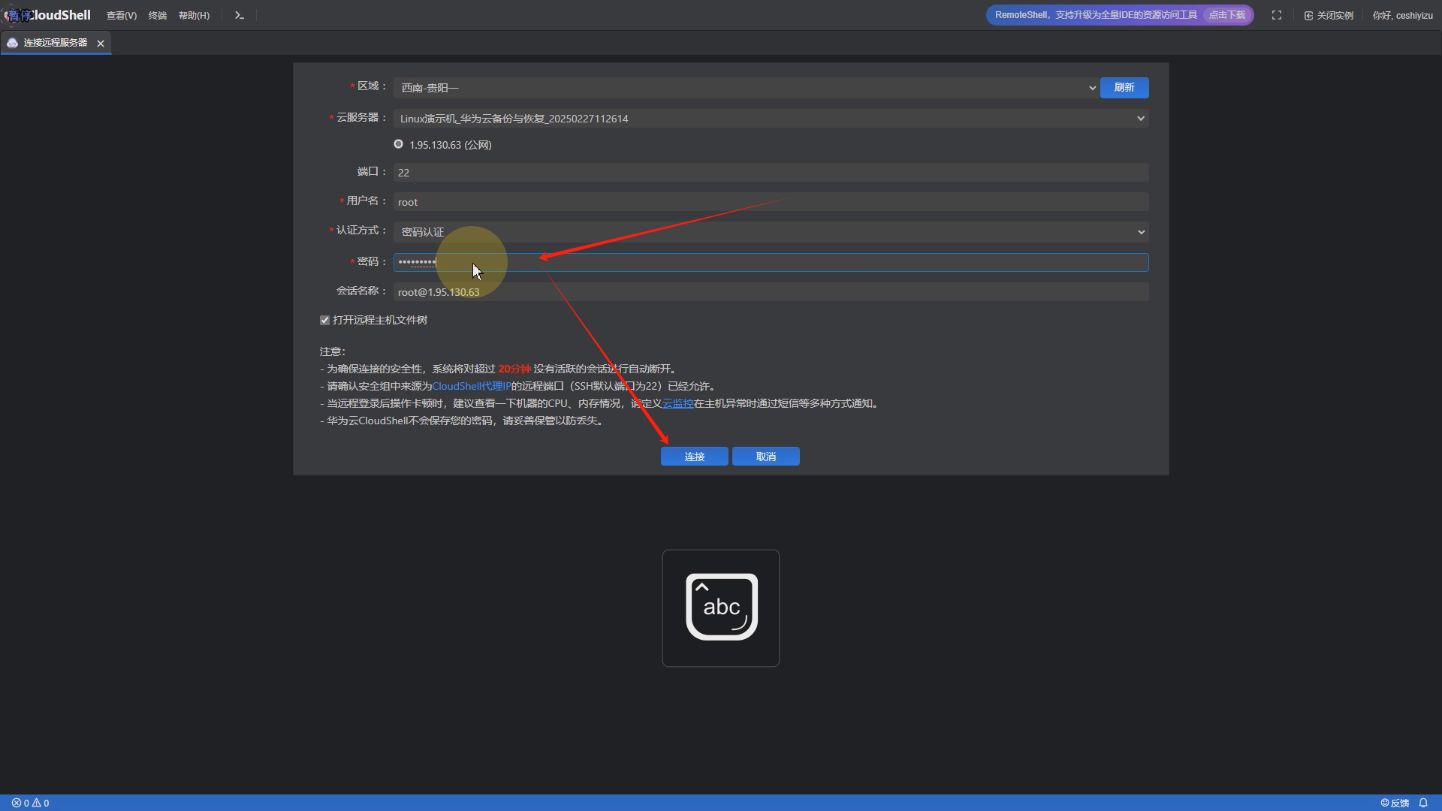Close the 连接远程服务器 tab

[x=101, y=44]
